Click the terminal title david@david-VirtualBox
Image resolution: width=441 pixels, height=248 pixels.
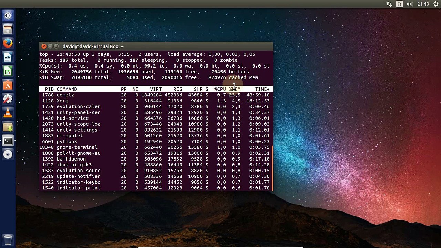click(x=93, y=46)
